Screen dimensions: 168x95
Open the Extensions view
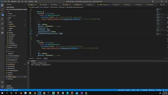coord(2,23)
